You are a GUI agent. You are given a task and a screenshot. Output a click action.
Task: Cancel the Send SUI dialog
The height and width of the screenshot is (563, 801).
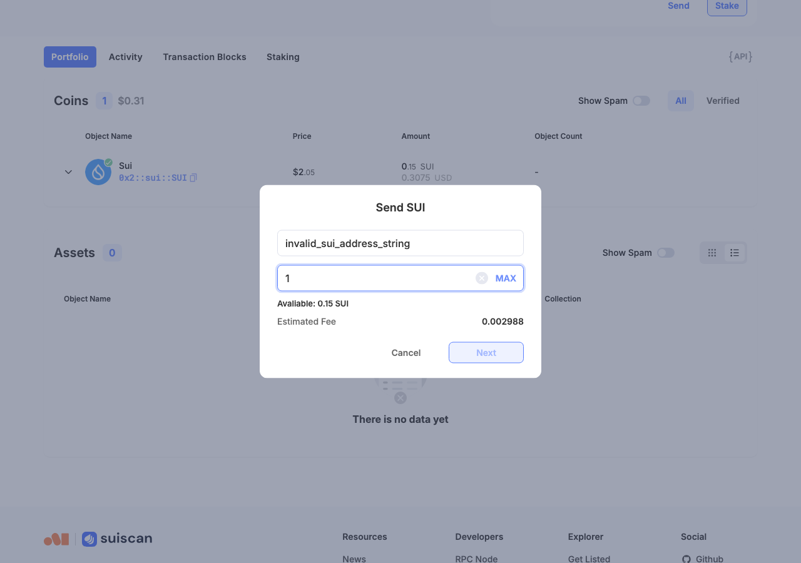406,353
